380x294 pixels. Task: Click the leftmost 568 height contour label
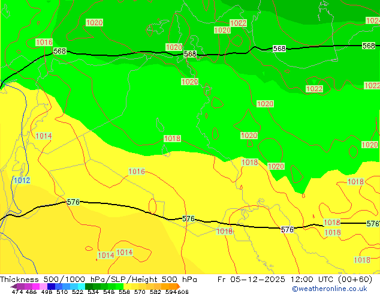[59, 51]
